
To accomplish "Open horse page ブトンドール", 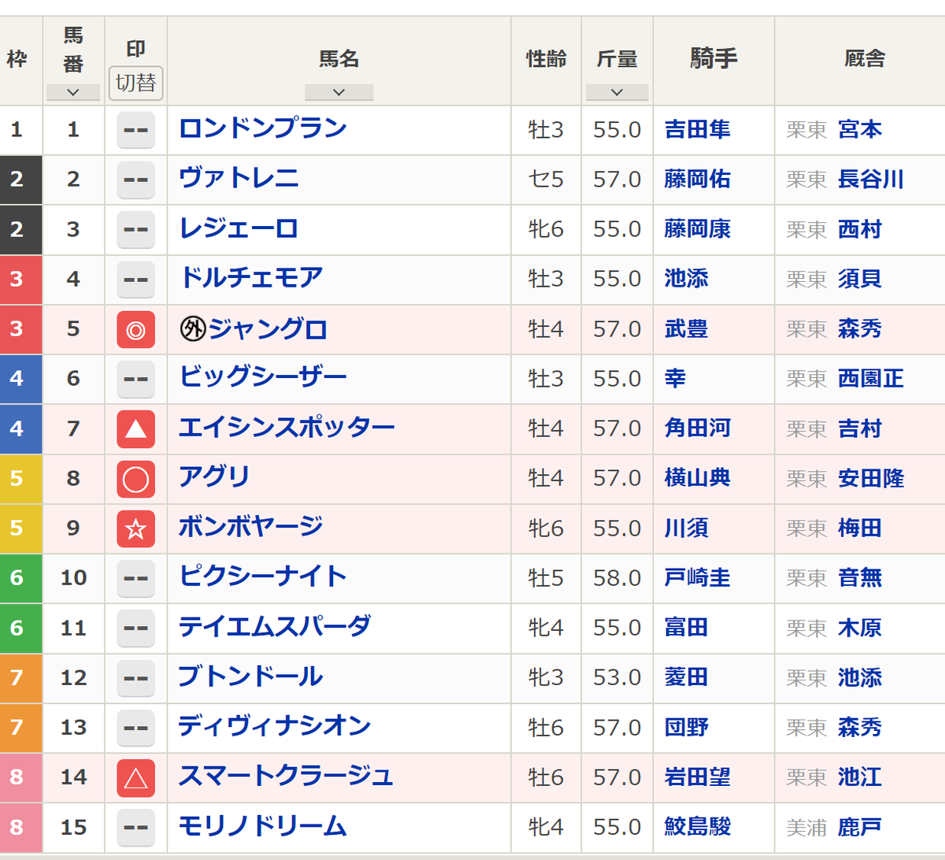I will 250,677.
